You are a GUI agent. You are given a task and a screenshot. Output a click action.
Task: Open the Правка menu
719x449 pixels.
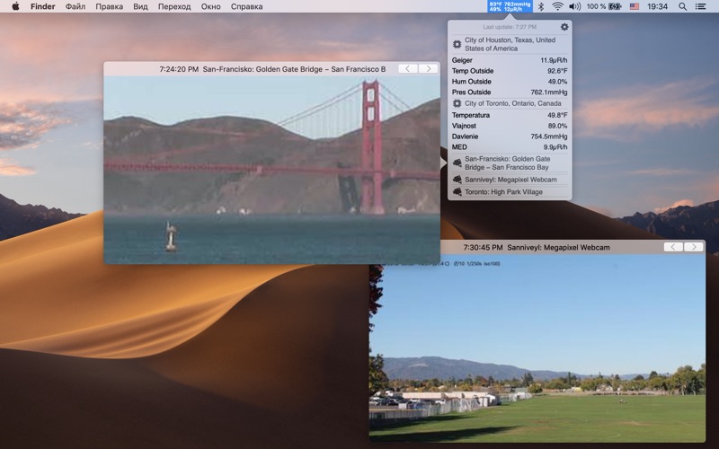pyautogui.click(x=109, y=6)
